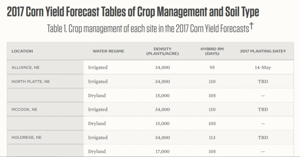Image resolution: width=300 pixels, height=157 pixels.
Task: Click the DENSITY (PLANTS/ACRE) column header
Action: click(x=162, y=51)
